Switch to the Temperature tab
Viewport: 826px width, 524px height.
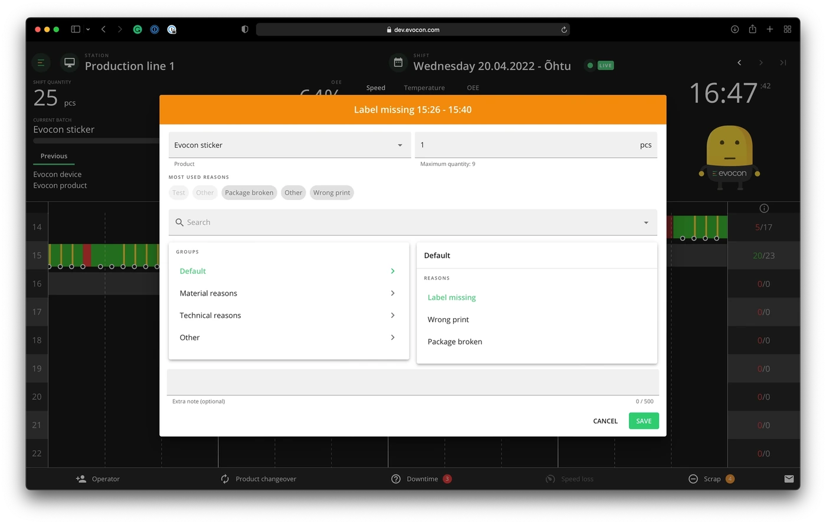424,88
